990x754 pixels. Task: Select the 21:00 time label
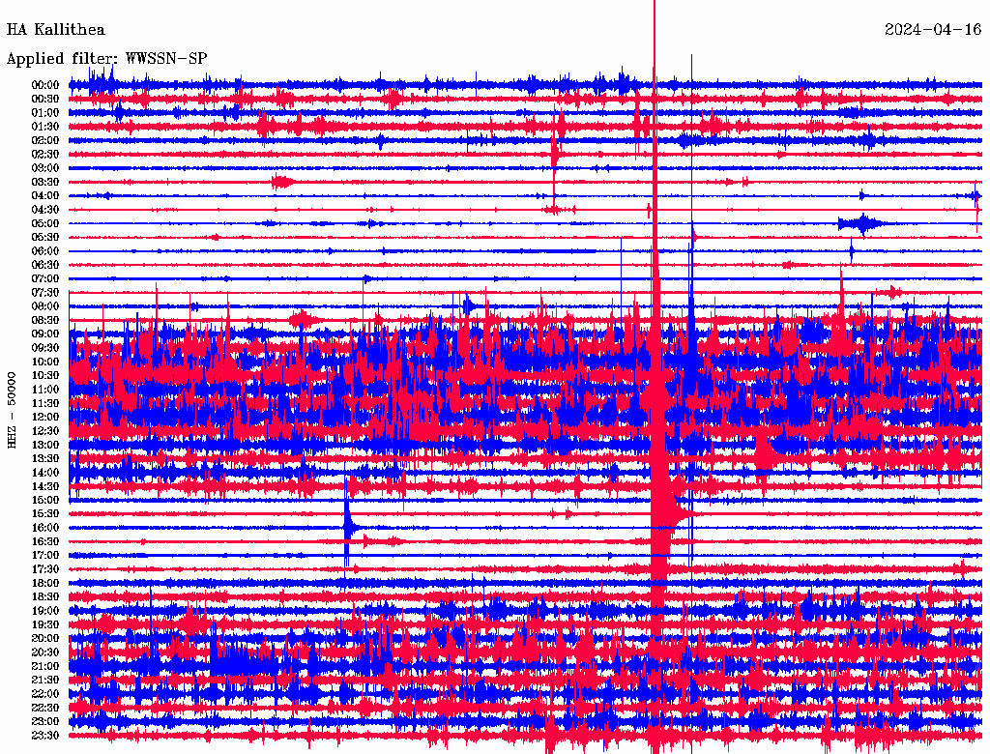[x=45, y=666]
